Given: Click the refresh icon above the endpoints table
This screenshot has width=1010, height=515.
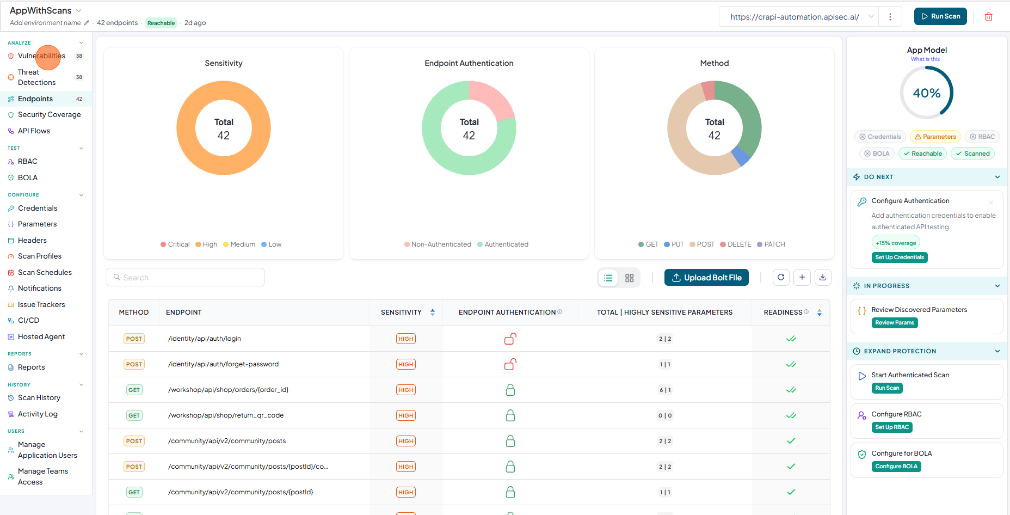Looking at the screenshot, I should pos(781,278).
